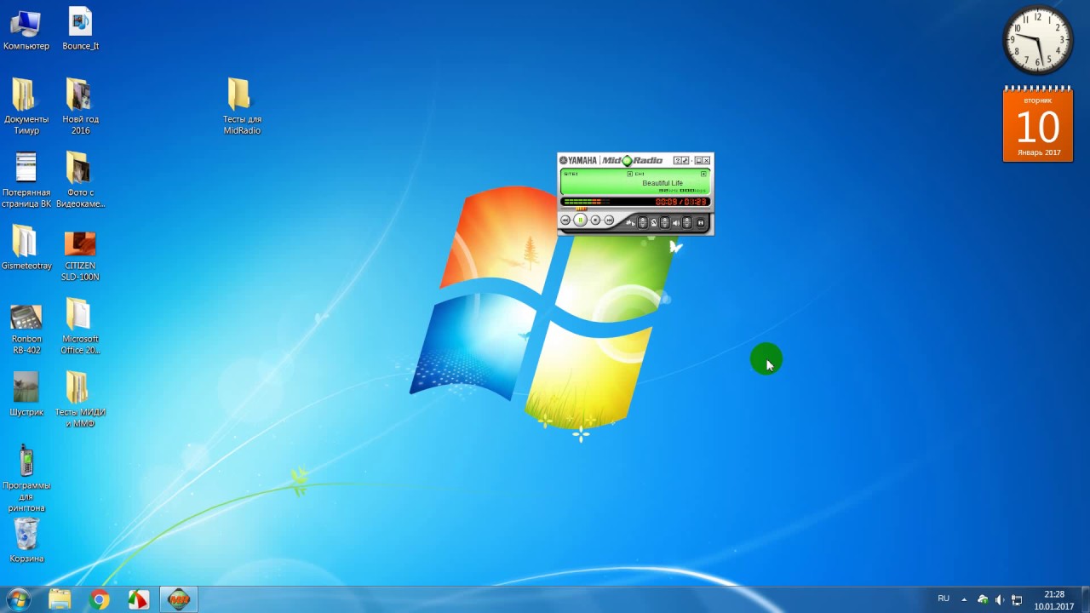Click the Beautiful Life song title

[x=663, y=183]
